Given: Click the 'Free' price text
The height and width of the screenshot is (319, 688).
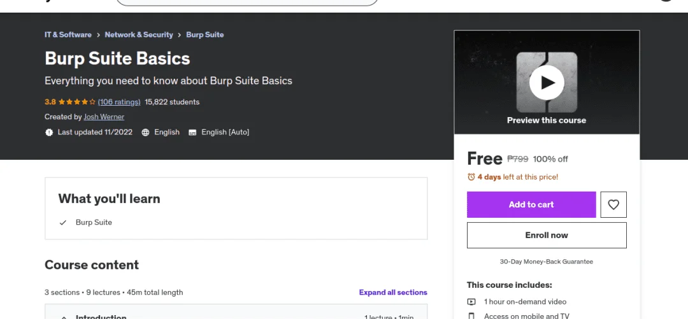Looking at the screenshot, I should (x=484, y=159).
